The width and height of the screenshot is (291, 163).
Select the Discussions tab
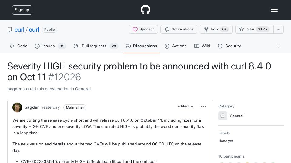(142, 46)
